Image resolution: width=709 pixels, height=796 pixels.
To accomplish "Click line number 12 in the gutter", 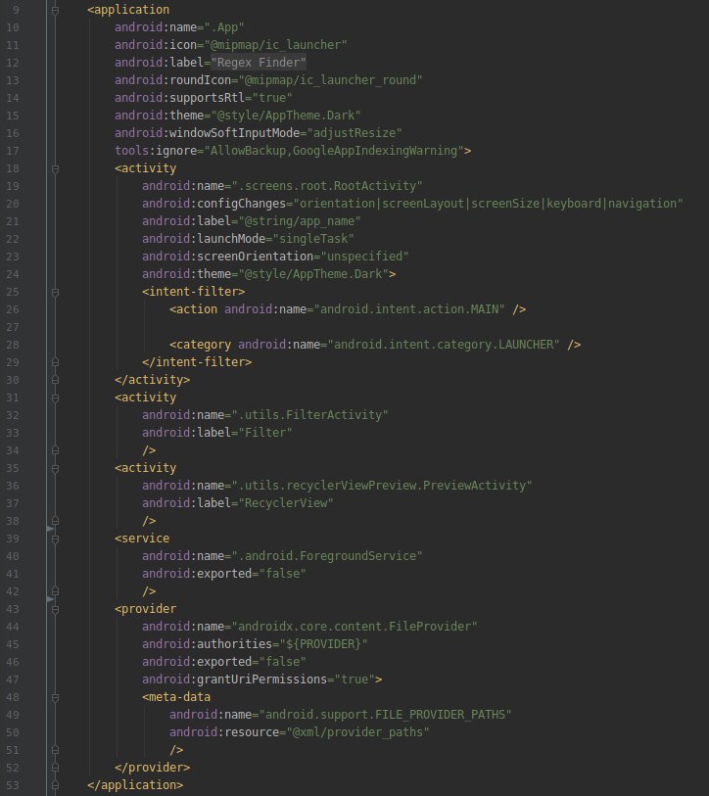I will pyautogui.click(x=13, y=63).
